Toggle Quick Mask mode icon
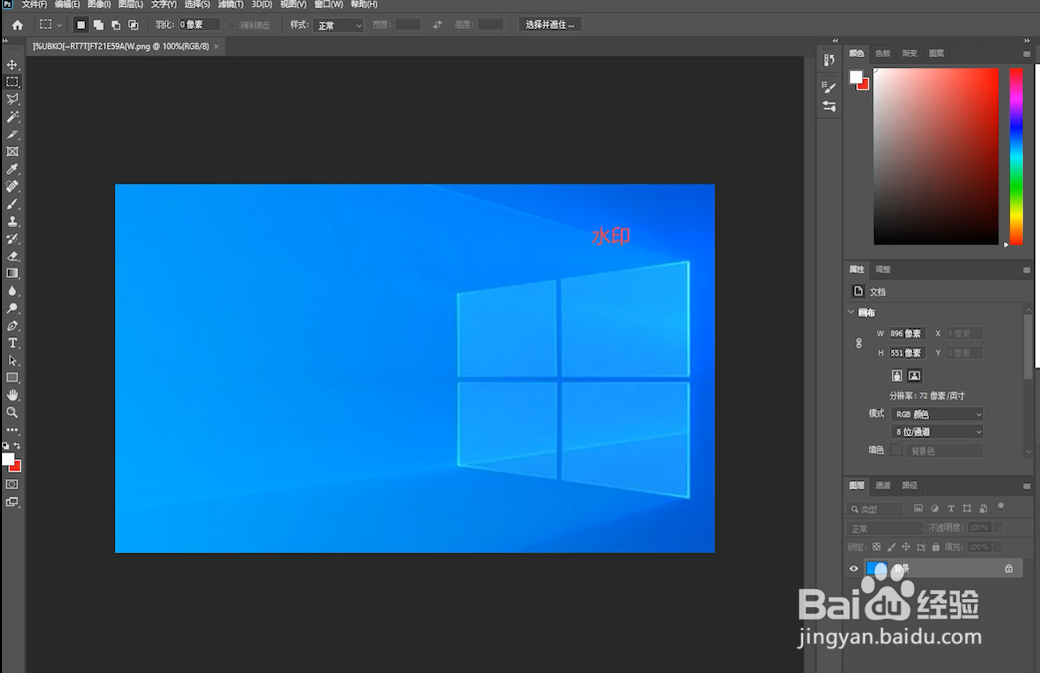Screen dimensions: 1040x673 [x=12, y=484]
